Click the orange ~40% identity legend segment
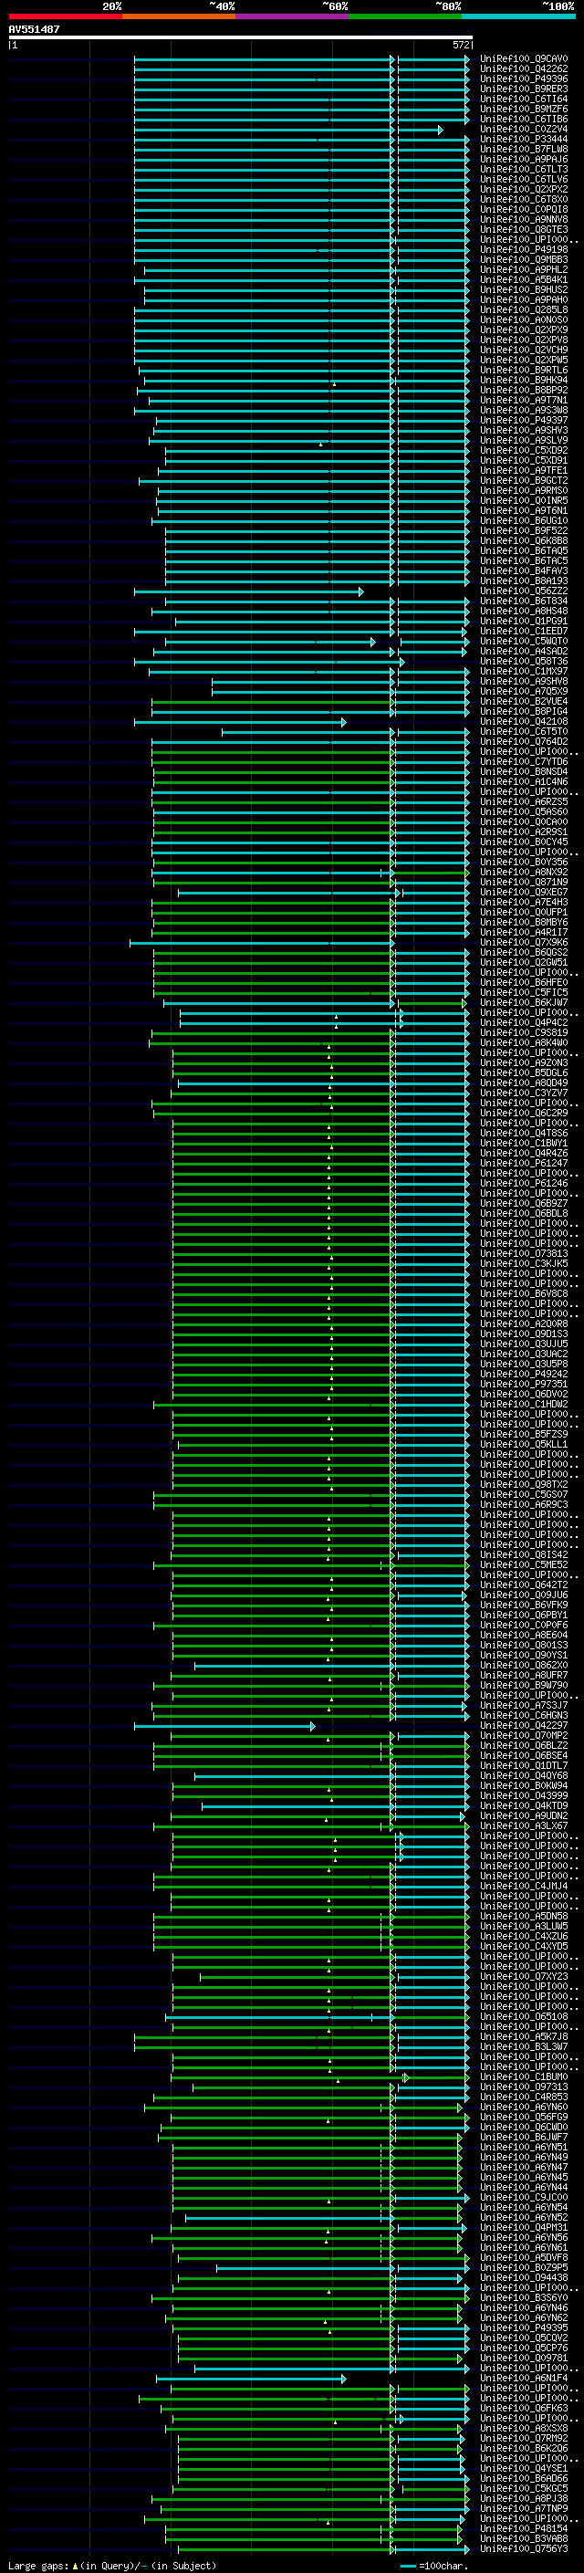Image resolution: width=584 pixels, height=2573 pixels. click(179, 16)
